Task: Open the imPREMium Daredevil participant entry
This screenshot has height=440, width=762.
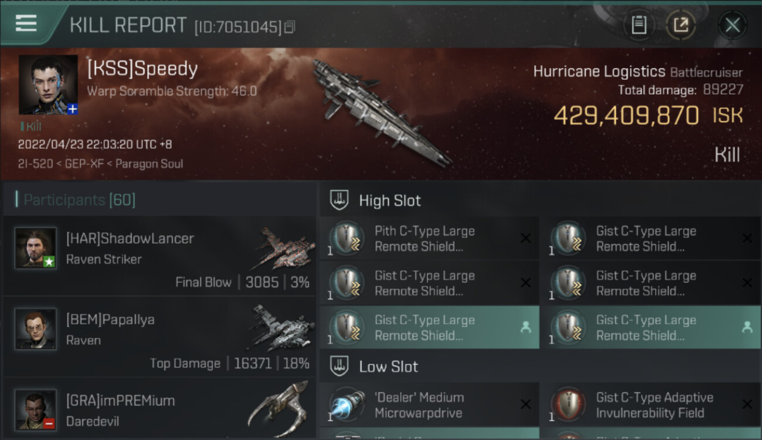Action: coord(159,409)
